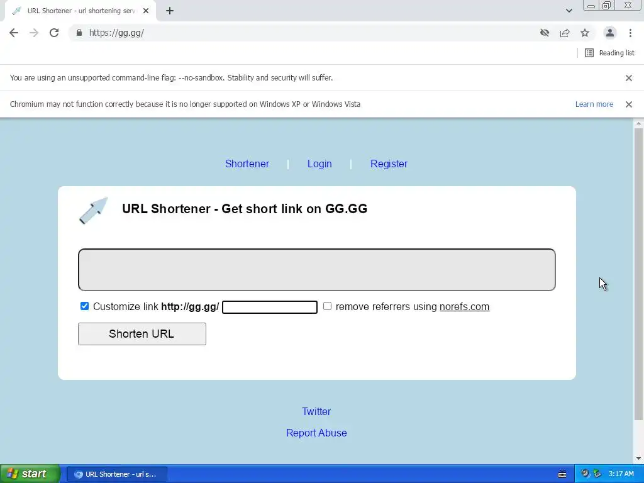The width and height of the screenshot is (644, 483).
Task: Click the GG.GG arrow logo
Action: pos(94,210)
